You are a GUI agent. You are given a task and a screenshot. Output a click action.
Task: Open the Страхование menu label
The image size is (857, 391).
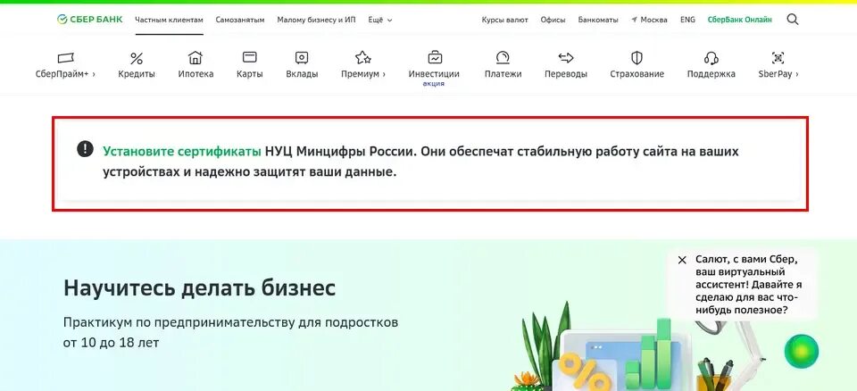pyautogui.click(x=637, y=74)
